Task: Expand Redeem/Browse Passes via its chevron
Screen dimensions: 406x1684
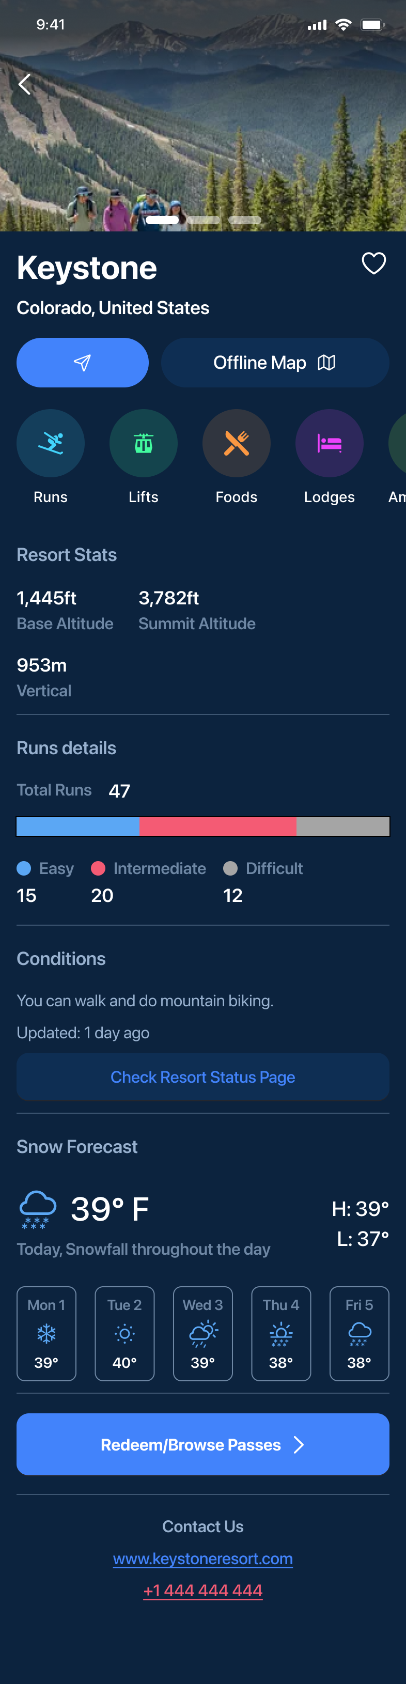Action: (x=299, y=1445)
